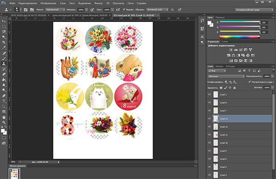Toggle Распространить кадр 1 checkbox
Viewport: 276px width, 179px height.
tap(250, 82)
